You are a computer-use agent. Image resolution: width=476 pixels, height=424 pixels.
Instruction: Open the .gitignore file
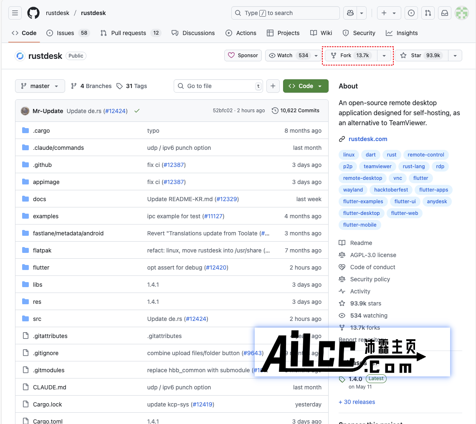[46, 353]
